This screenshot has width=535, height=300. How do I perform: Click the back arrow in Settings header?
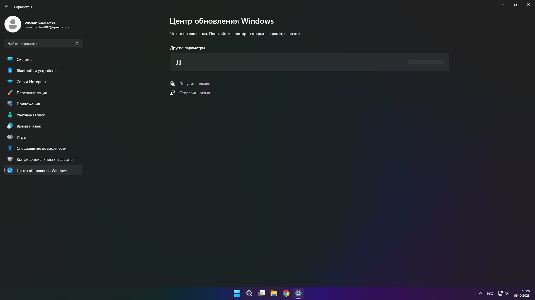point(7,7)
